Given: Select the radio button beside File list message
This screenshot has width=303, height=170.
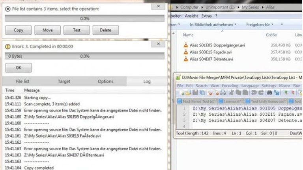Looking at the screenshot, I should 7,8.
